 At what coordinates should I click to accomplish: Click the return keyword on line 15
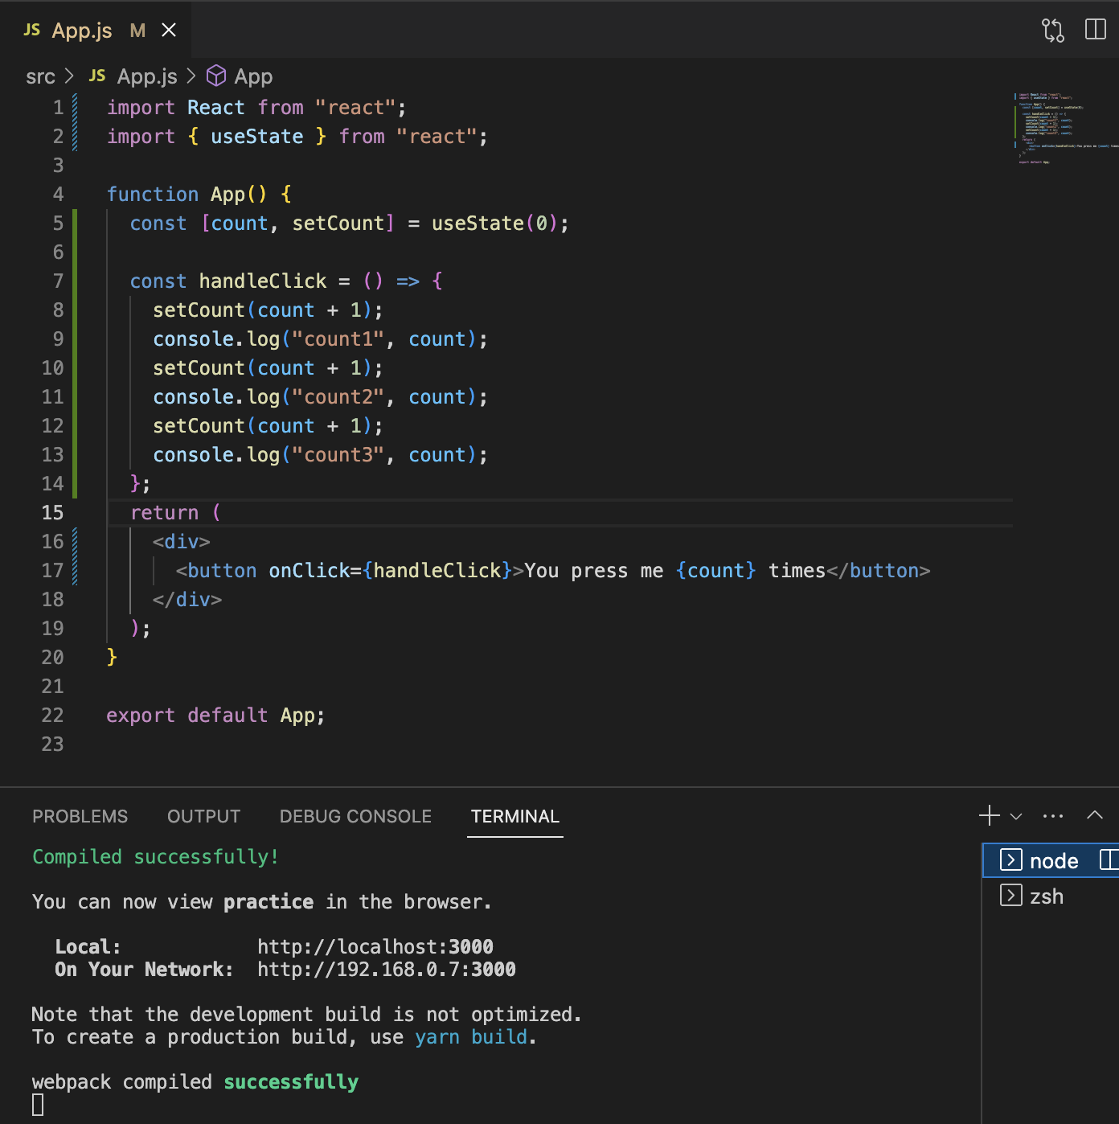[x=164, y=512]
